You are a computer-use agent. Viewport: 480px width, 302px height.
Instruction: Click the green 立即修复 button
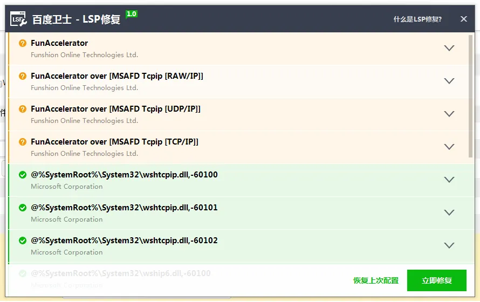(437, 280)
